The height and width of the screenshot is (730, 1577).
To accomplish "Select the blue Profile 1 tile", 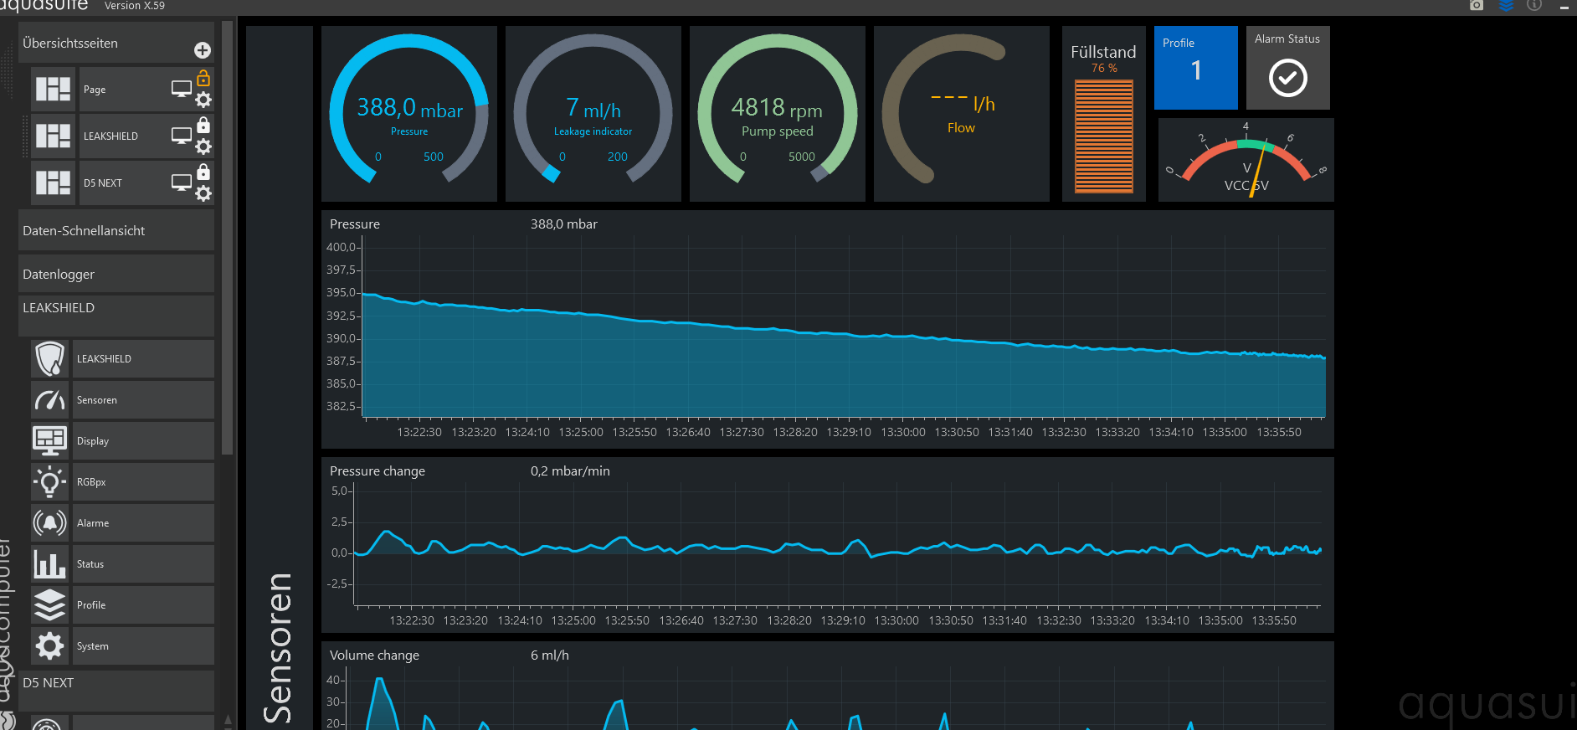I will 1196,68.
